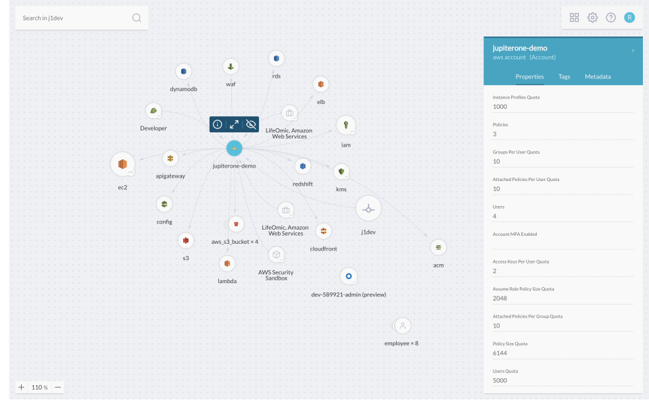The height and width of the screenshot is (410, 649).
Task: Focus the Search in j1dev field
Action: [82, 18]
